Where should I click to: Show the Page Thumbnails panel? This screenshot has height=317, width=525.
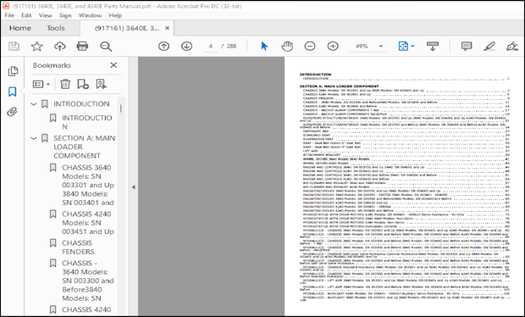tap(13, 71)
